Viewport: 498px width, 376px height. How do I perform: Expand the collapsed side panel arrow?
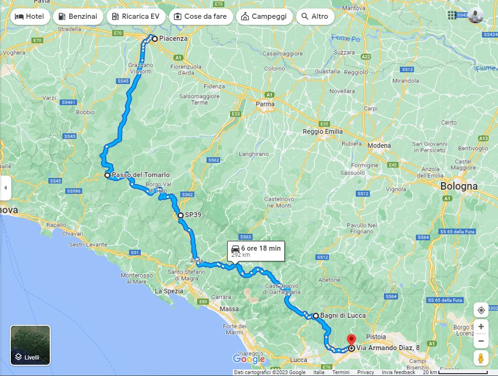[6, 188]
